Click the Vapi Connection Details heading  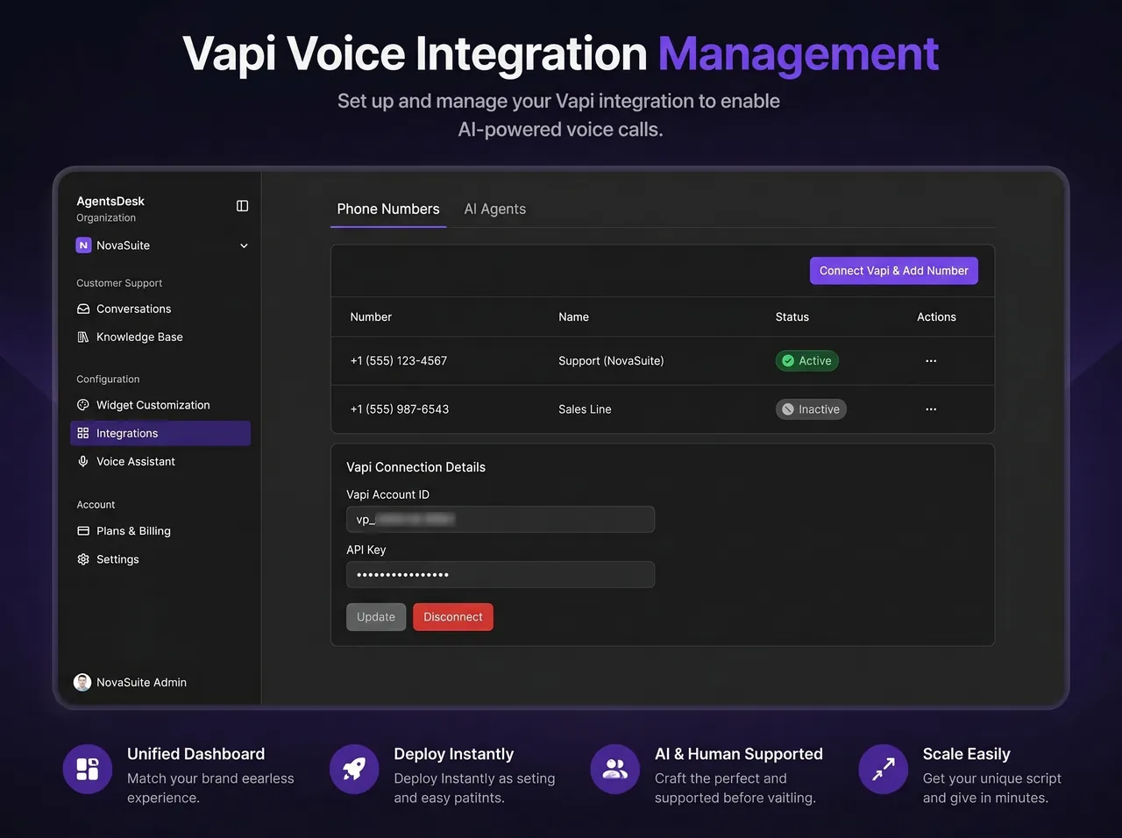click(x=415, y=467)
